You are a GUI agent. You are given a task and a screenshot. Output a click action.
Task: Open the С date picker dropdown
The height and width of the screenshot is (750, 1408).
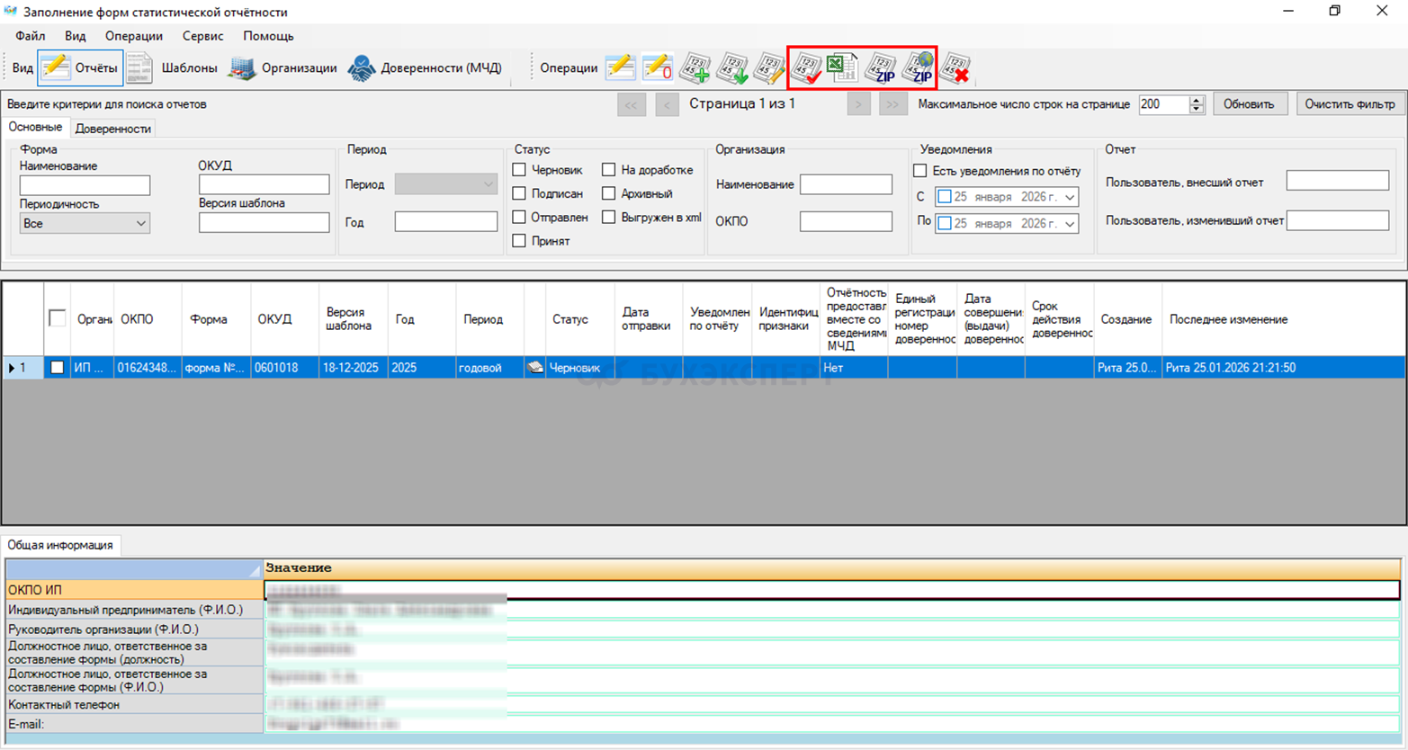tap(1070, 197)
